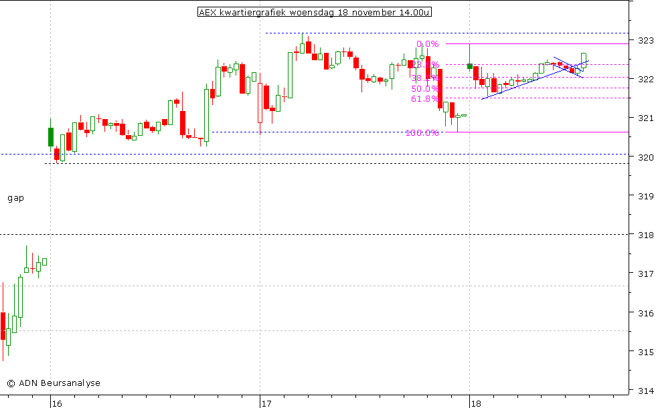Click the price axis label 316

[x=645, y=313]
